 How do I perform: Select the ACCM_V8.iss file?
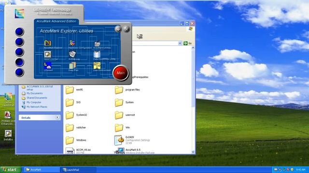tap(70, 151)
